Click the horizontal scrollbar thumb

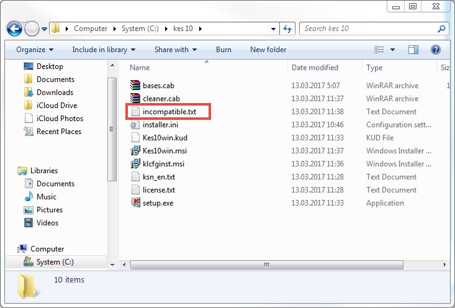coord(267,265)
